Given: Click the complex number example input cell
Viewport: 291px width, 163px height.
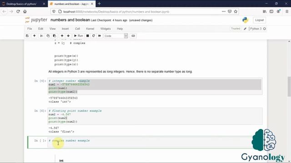Looking at the screenshot, I should click(x=155, y=142).
